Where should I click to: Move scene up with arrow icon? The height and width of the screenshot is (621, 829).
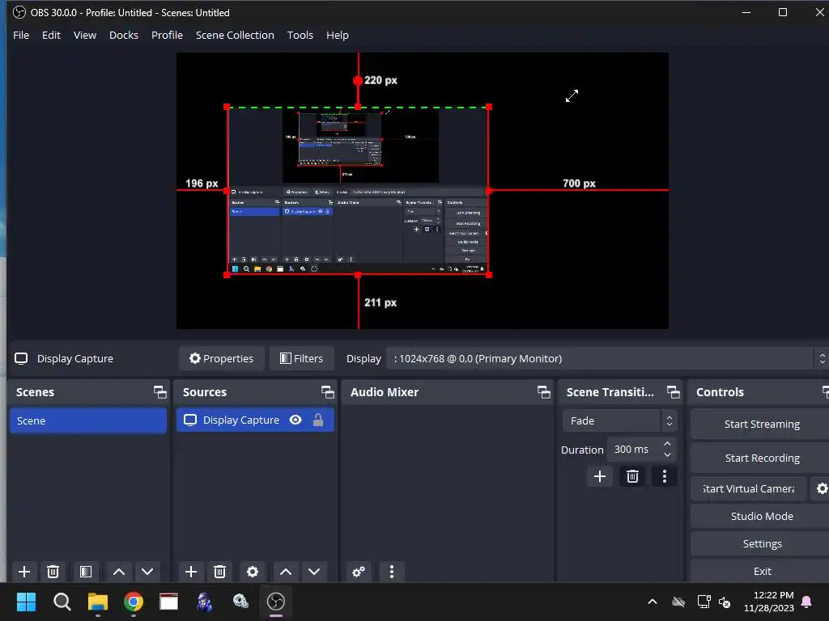click(x=119, y=572)
